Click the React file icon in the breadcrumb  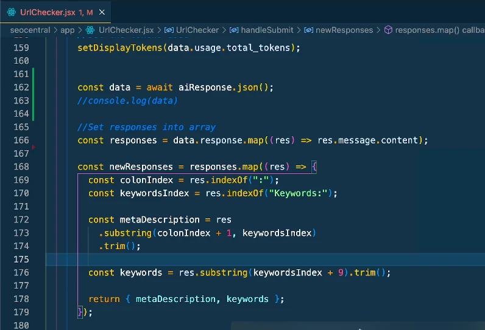pyautogui.click(x=90, y=30)
